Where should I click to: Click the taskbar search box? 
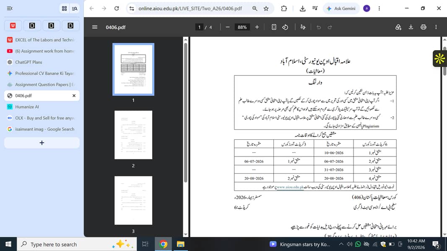77,244
